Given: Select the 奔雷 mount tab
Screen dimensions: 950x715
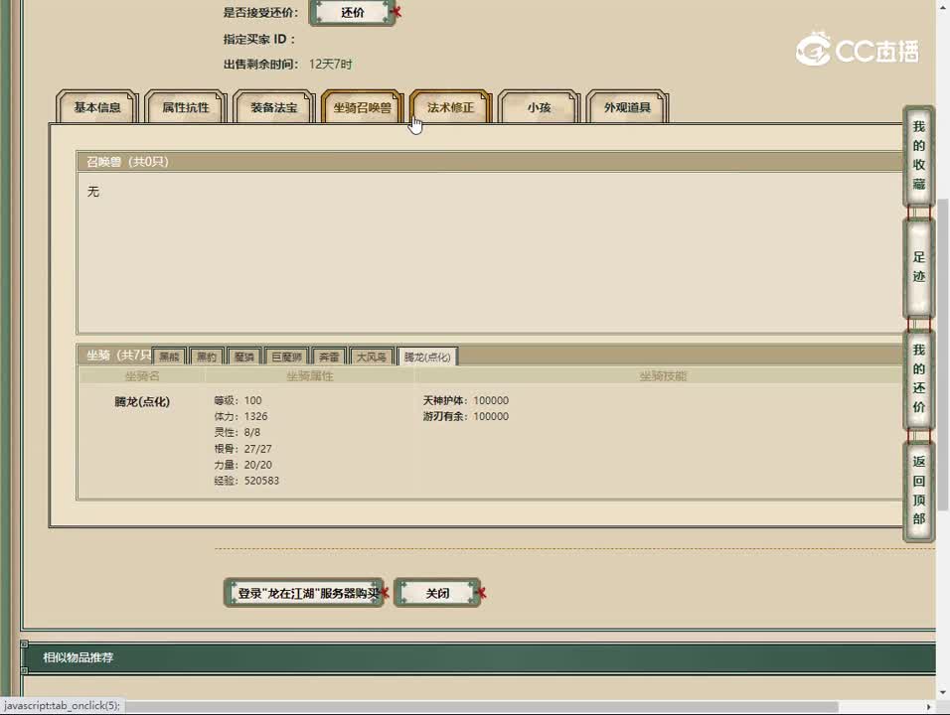Looking at the screenshot, I should click(x=328, y=357).
